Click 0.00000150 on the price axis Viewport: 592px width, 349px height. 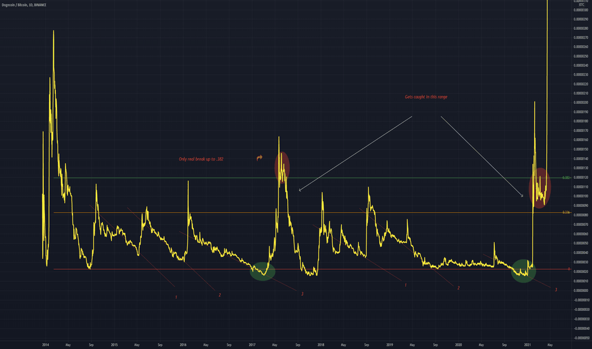coord(581,149)
